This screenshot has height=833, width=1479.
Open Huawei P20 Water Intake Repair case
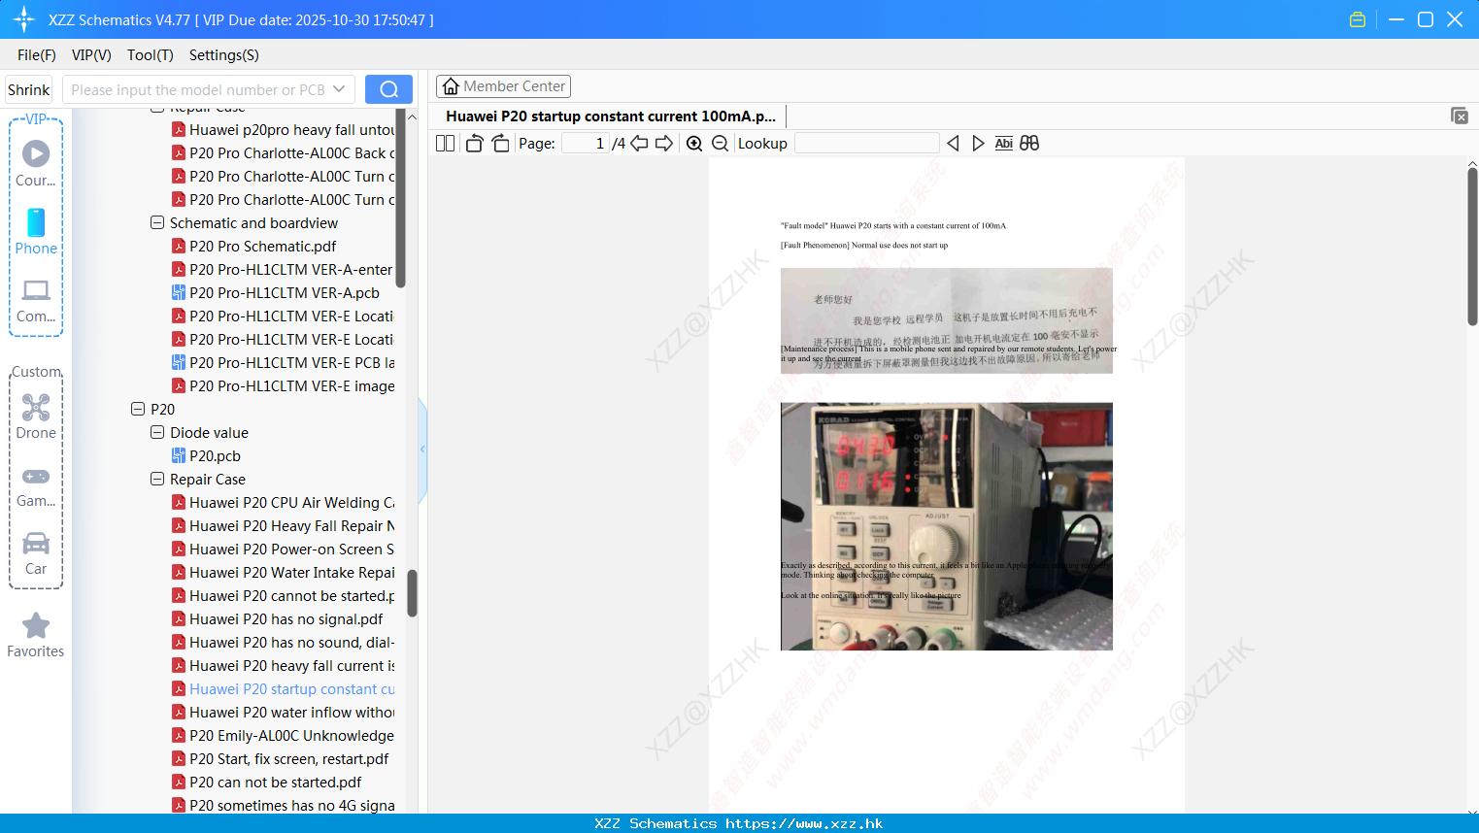[x=284, y=572]
